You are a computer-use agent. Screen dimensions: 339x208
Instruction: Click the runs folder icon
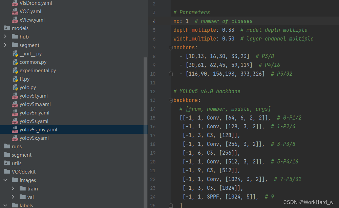(7, 146)
